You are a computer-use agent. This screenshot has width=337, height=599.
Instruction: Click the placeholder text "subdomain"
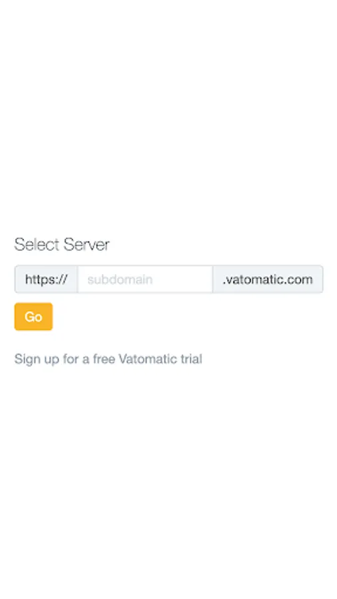(120, 280)
